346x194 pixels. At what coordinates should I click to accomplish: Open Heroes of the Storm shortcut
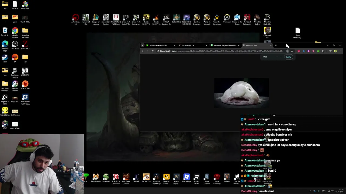[x=237, y=20]
